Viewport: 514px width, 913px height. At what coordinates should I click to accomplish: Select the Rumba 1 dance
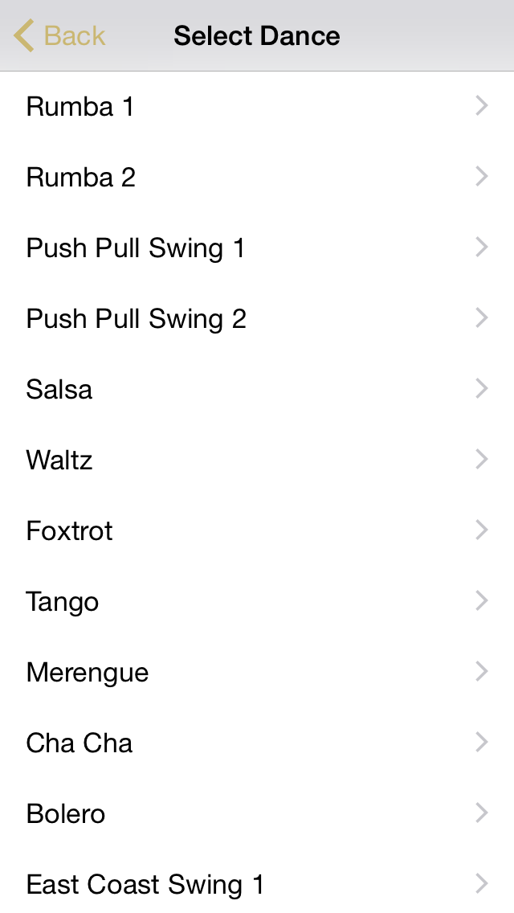click(x=257, y=107)
